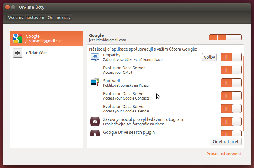Select the On-line účty breadcrumb button
The image size is (254, 168).
(x=59, y=18)
